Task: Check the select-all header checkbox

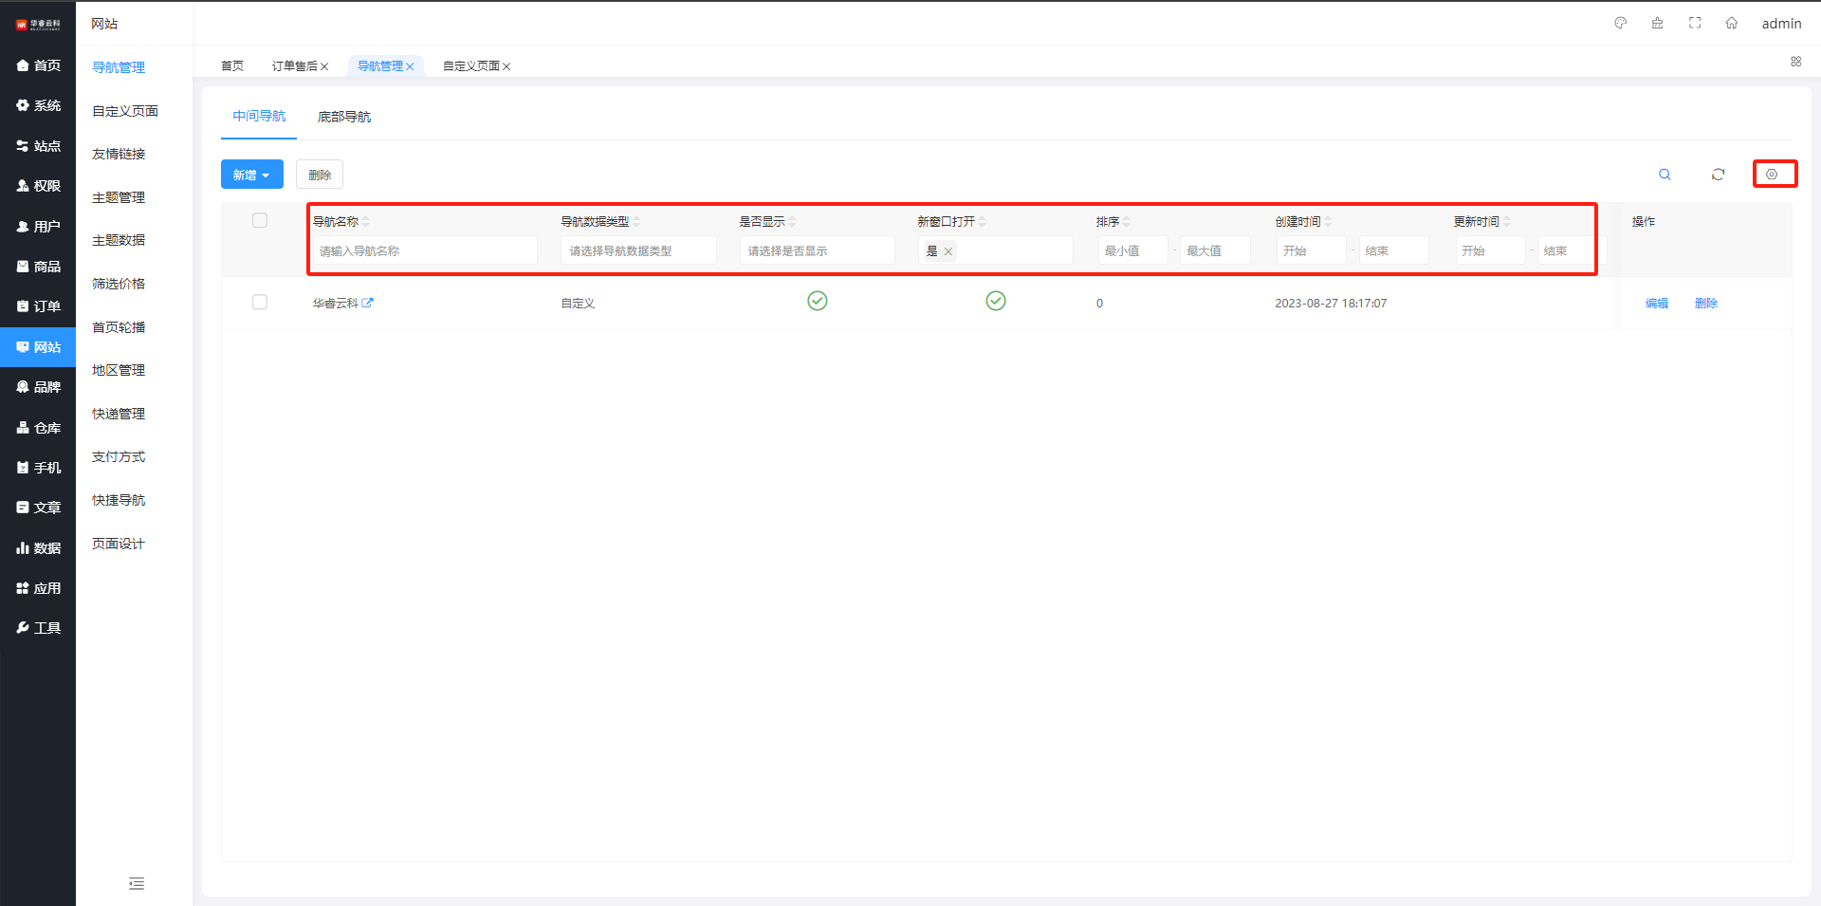Action: 260,221
